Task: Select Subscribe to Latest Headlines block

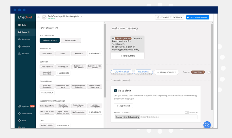Action: (x=79, y=67)
